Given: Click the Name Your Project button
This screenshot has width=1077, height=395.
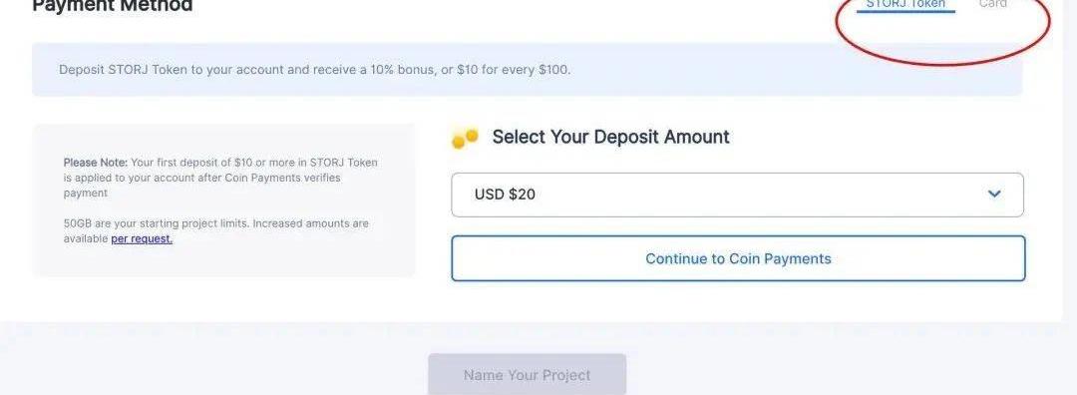Looking at the screenshot, I should click(527, 375).
